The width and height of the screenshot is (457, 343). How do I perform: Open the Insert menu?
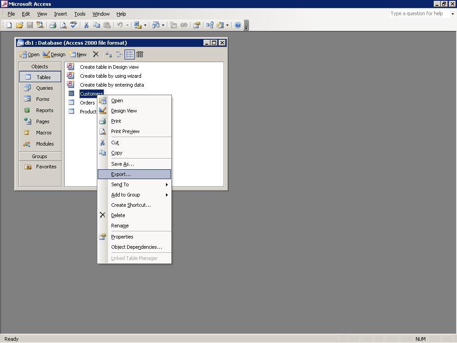60,14
